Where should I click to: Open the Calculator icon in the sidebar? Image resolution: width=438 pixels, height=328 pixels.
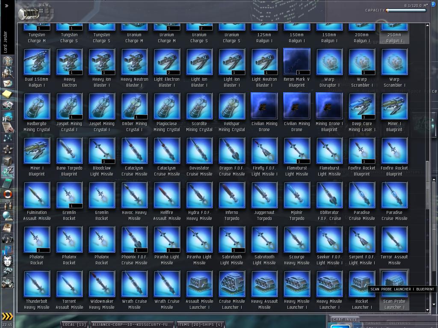(8, 183)
